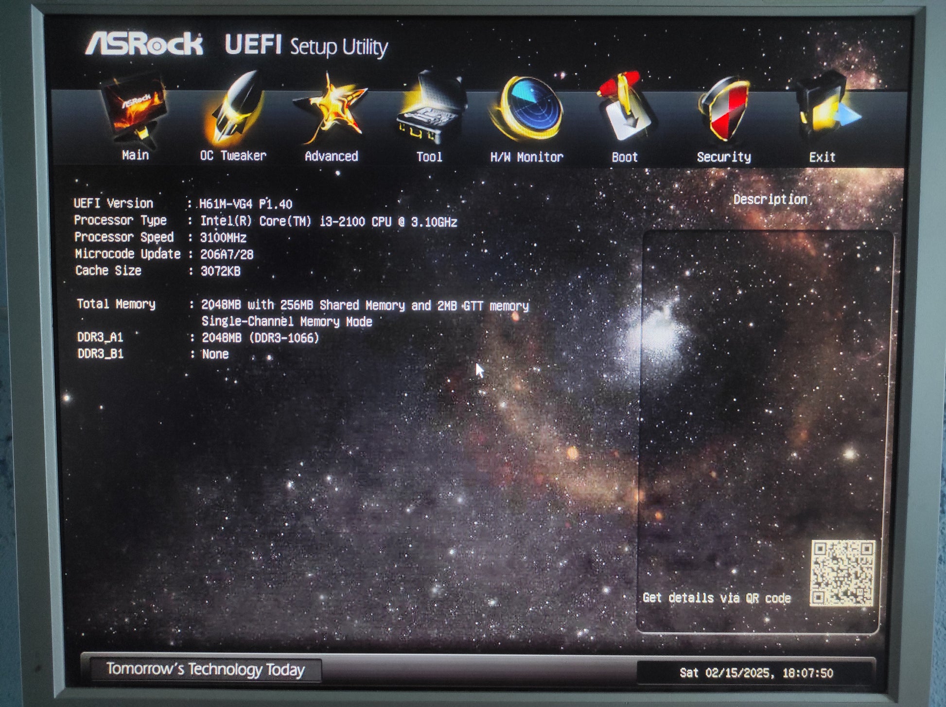Click the Exit tab label
This screenshot has width=946, height=707.
pyautogui.click(x=822, y=157)
